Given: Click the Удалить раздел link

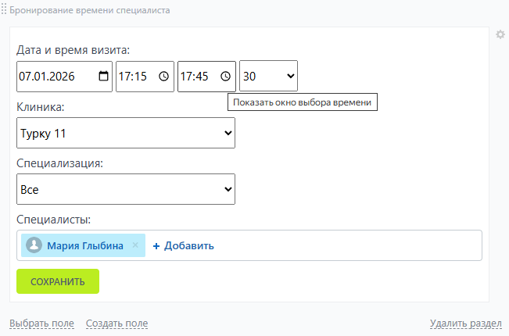Looking at the screenshot, I should pos(465,323).
